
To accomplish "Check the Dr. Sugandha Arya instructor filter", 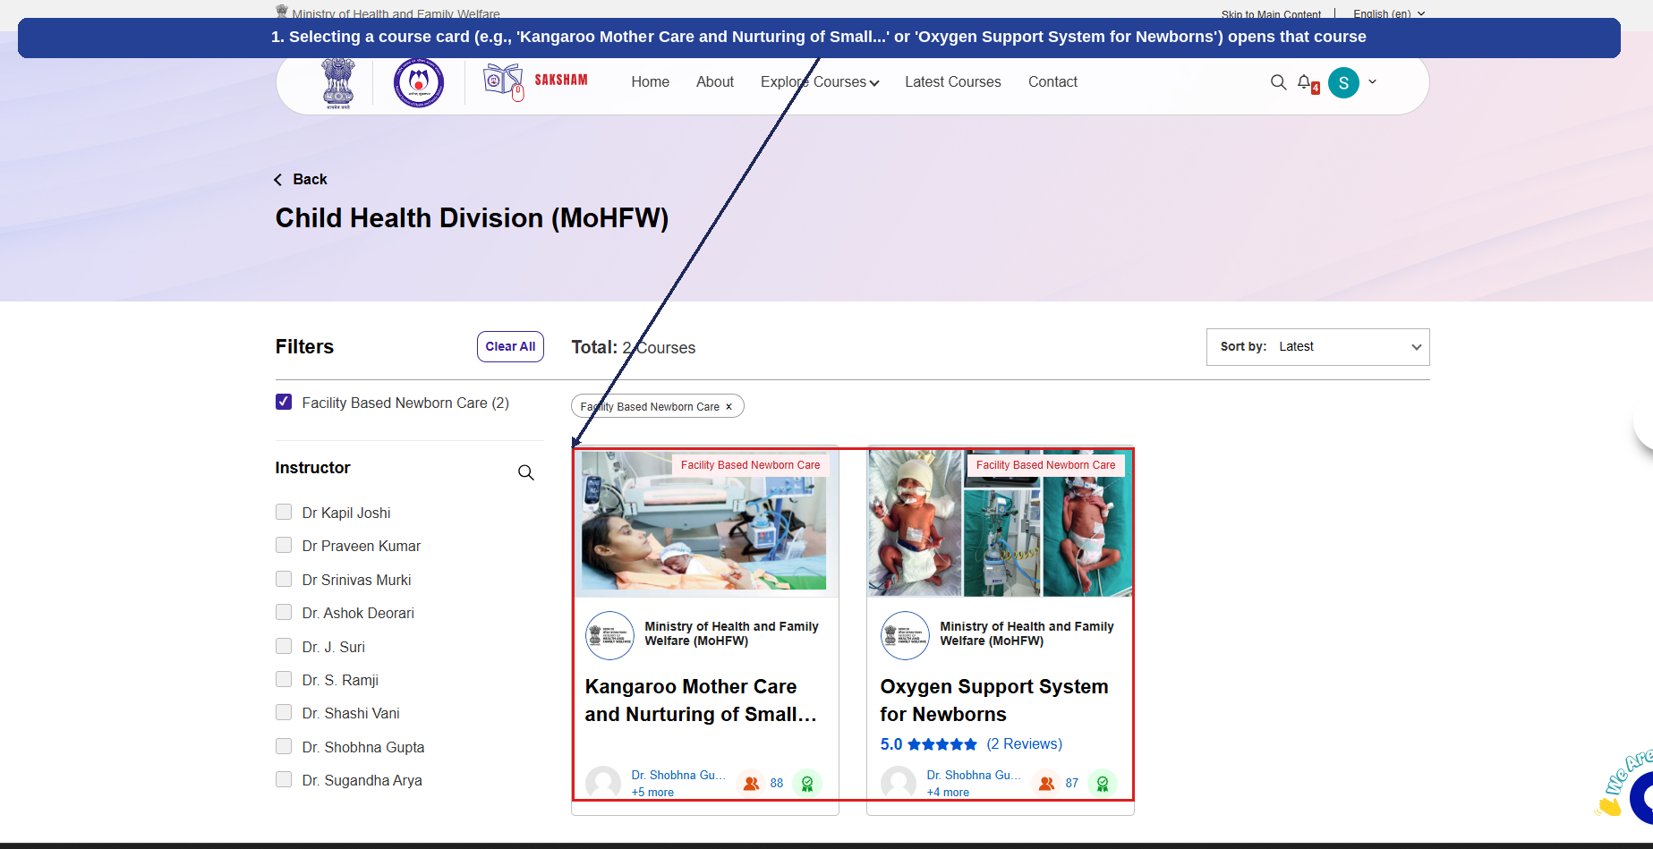I will pyautogui.click(x=284, y=779).
